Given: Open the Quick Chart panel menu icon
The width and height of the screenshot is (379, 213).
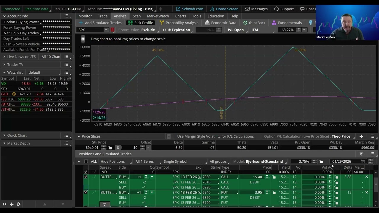Looking at the screenshot, I should [x=66, y=135].
